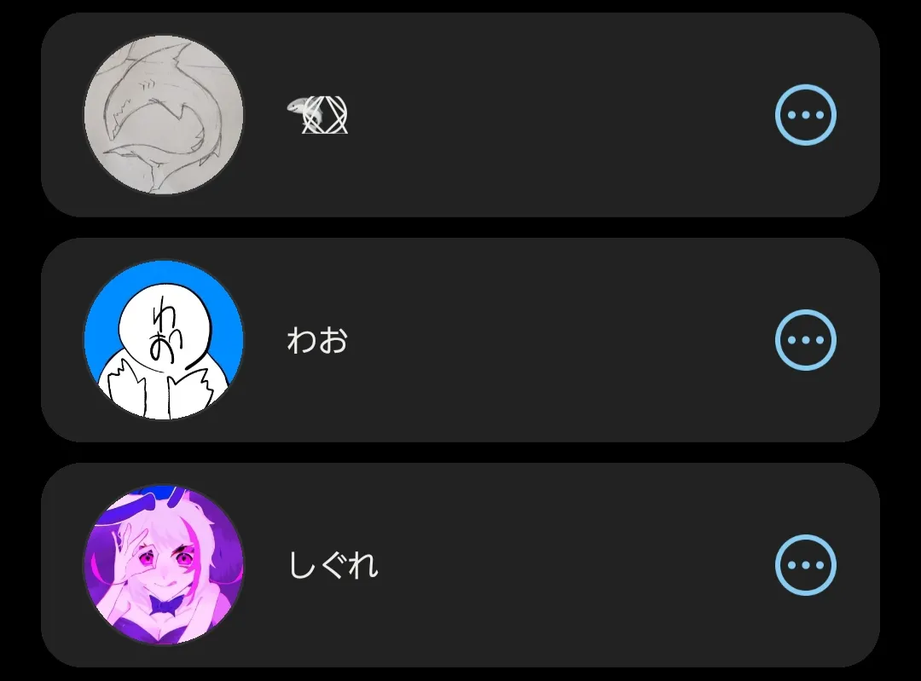Screen dimensions: 921x681
Task: Open more options for shark sketch user
Action: pyautogui.click(x=805, y=114)
